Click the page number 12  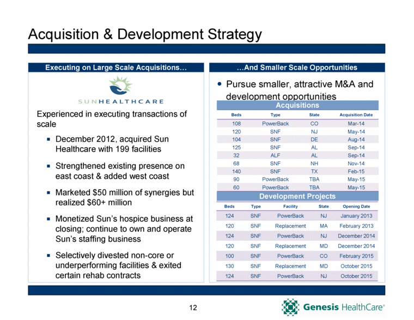pos(193,309)
